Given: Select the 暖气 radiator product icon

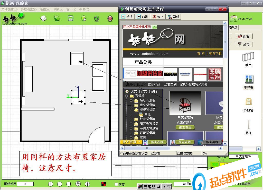Looking at the screenshot, I should [x=248, y=57].
